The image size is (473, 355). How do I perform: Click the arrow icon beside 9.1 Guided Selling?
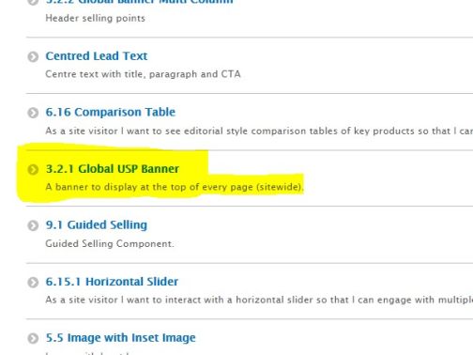click(33, 225)
